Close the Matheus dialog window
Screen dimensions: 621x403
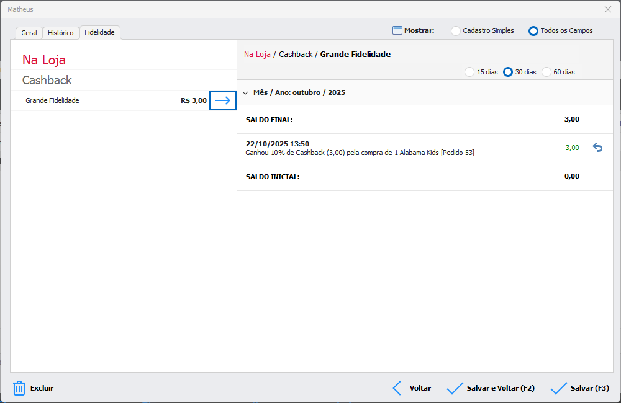608,9
